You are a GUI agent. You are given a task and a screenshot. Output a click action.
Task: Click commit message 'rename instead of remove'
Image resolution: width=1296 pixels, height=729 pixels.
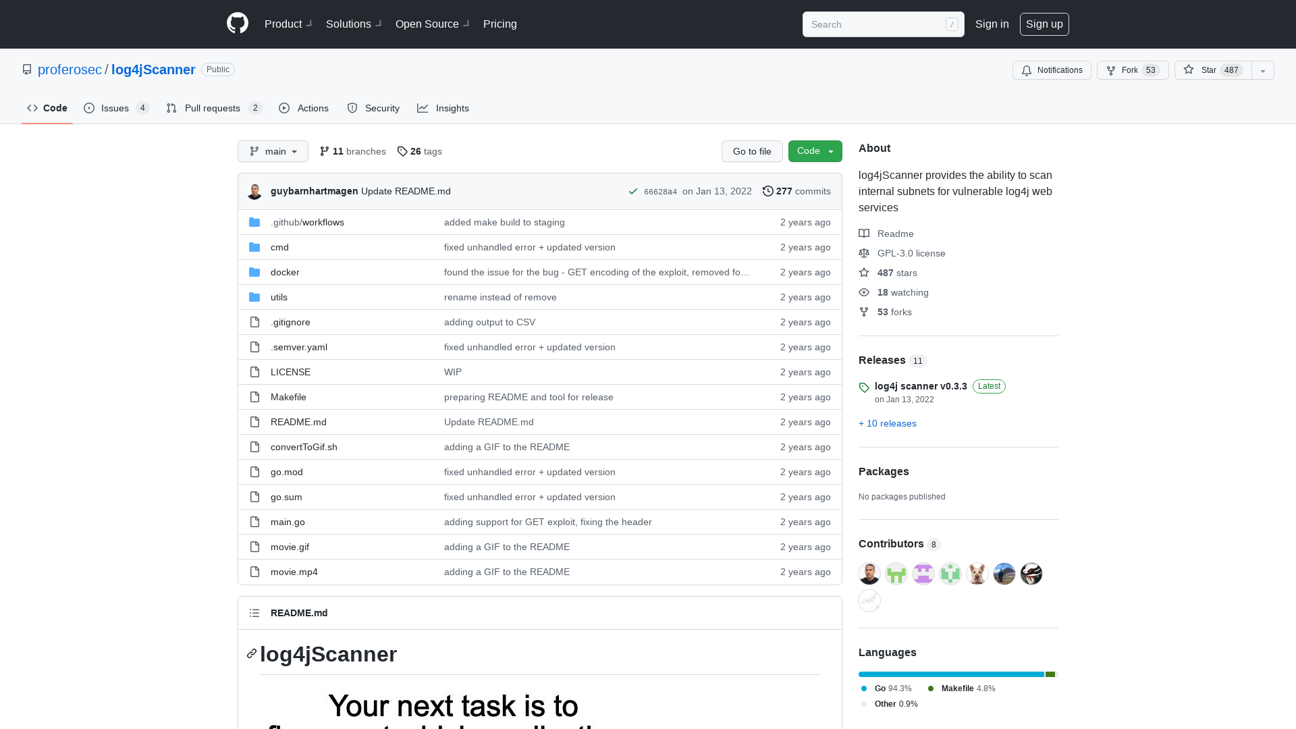(x=500, y=297)
